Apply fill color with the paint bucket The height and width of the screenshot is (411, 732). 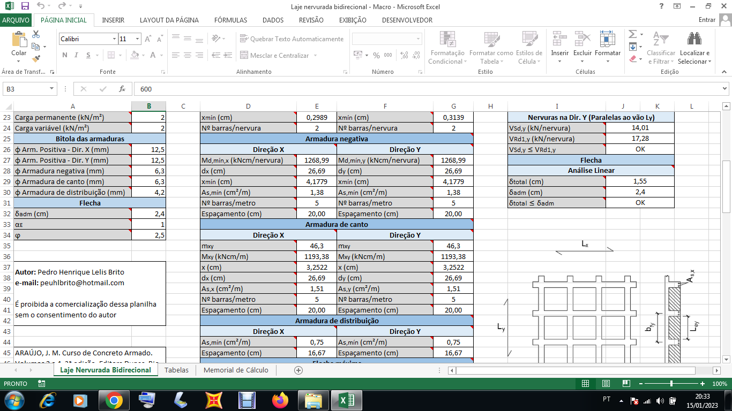pos(135,55)
